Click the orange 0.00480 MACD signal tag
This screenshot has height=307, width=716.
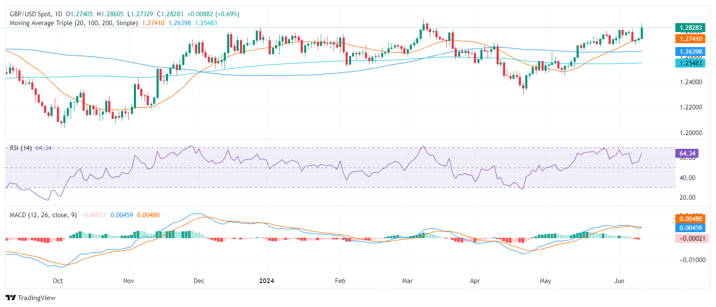690,219
